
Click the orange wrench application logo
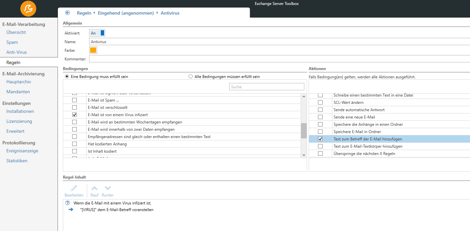pos(28,9)
